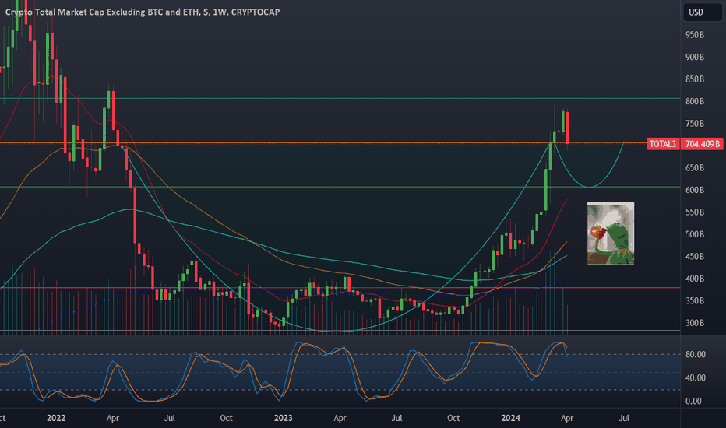Select the 950 B price axis label
Image resolution: width=726 pixels, height=428 pixels.
(695, 35)
